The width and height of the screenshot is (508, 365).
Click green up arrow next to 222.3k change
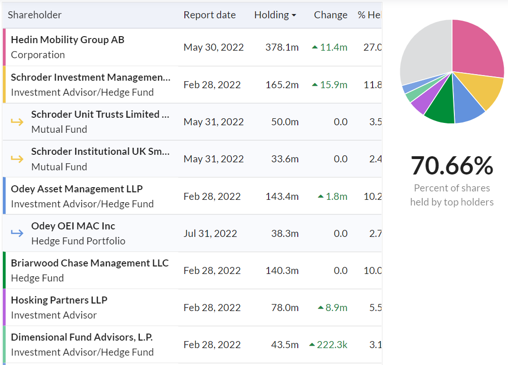tap(312, 345)
